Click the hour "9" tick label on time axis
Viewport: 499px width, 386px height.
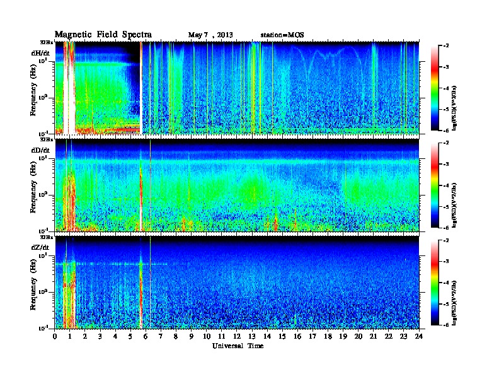(192, 337)
